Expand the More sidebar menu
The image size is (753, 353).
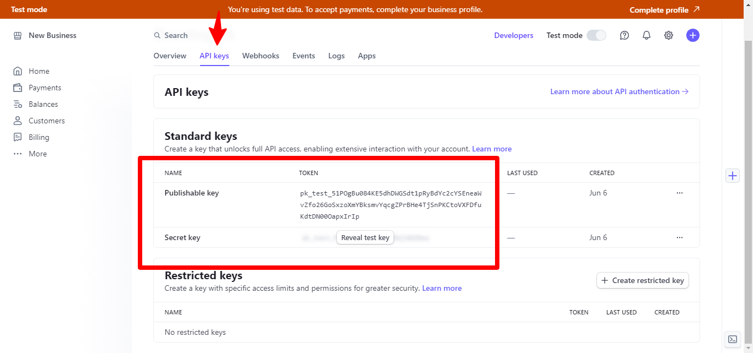(x=37, y=154)
